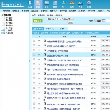110x110 pixels.
Task: Sort by the ID column header
Action: 39,36
